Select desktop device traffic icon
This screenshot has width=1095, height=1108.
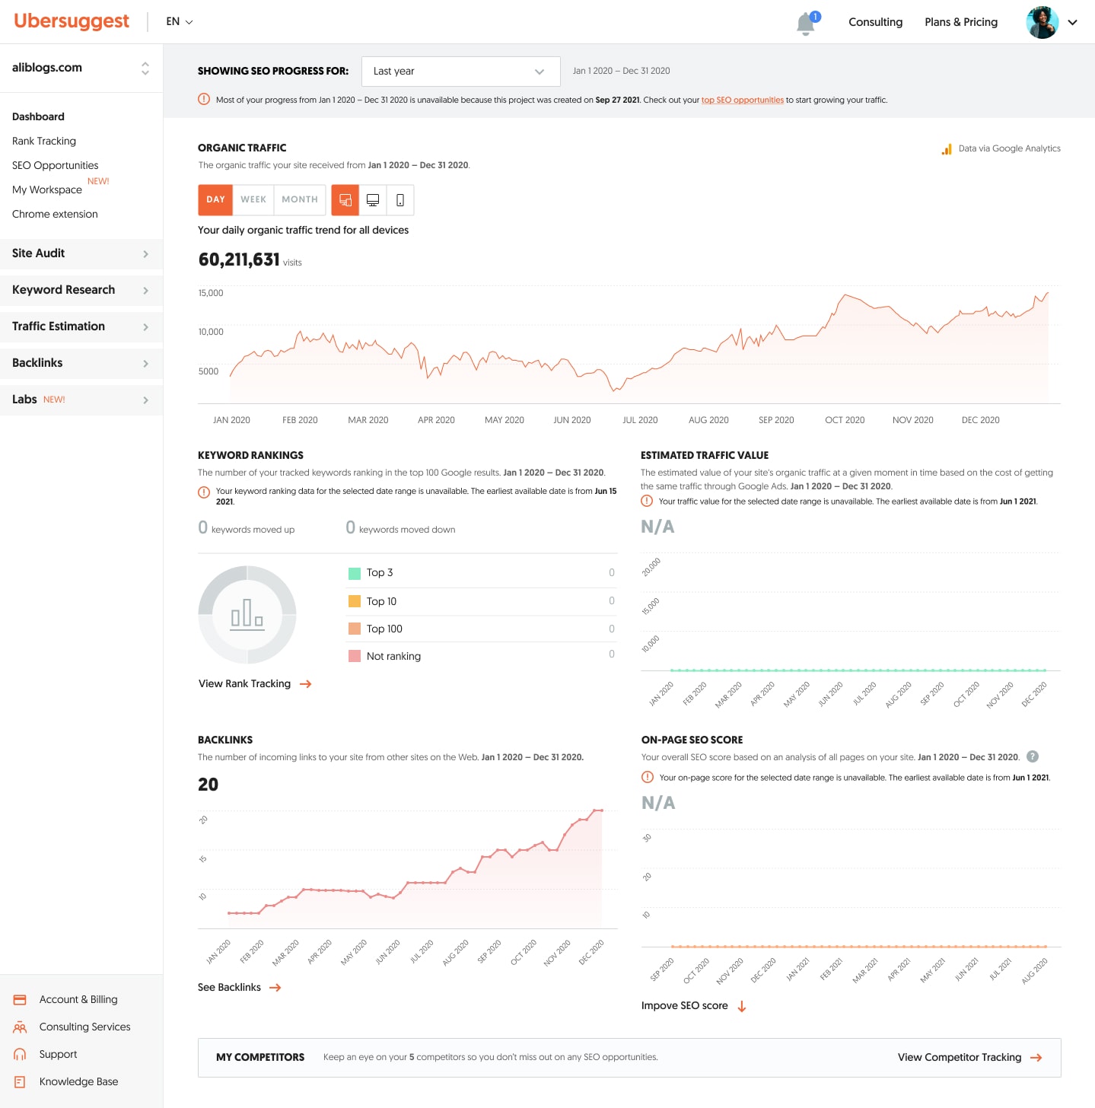coord(373,200)
